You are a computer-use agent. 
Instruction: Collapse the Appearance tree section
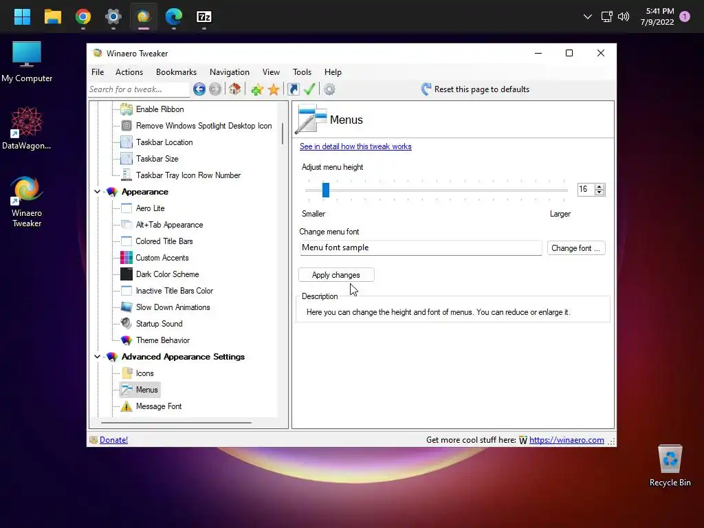[97, 192]
